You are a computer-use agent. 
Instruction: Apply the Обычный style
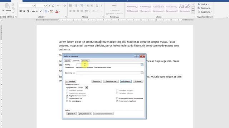click(132, 9)
